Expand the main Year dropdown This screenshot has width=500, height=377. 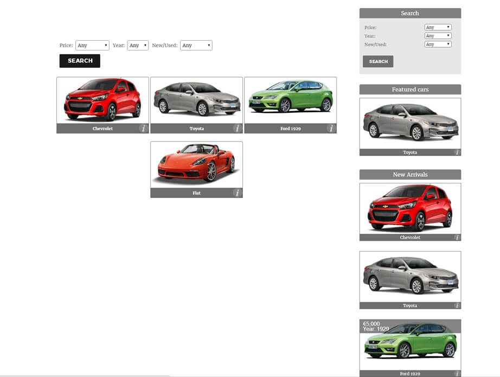(x=138, y=46)
